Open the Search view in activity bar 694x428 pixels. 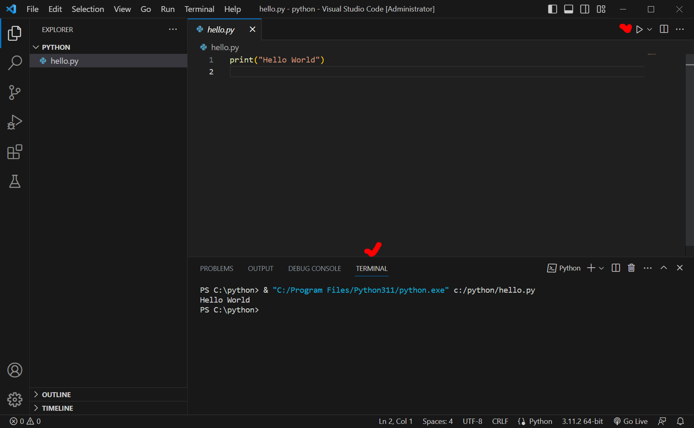[x=15, y=63]
